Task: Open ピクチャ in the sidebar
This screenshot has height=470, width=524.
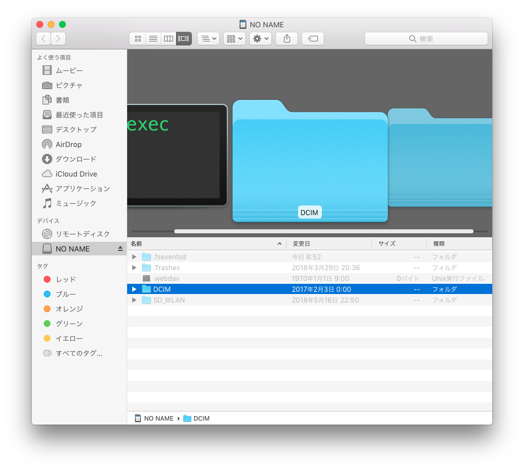Action: point(79,85)
